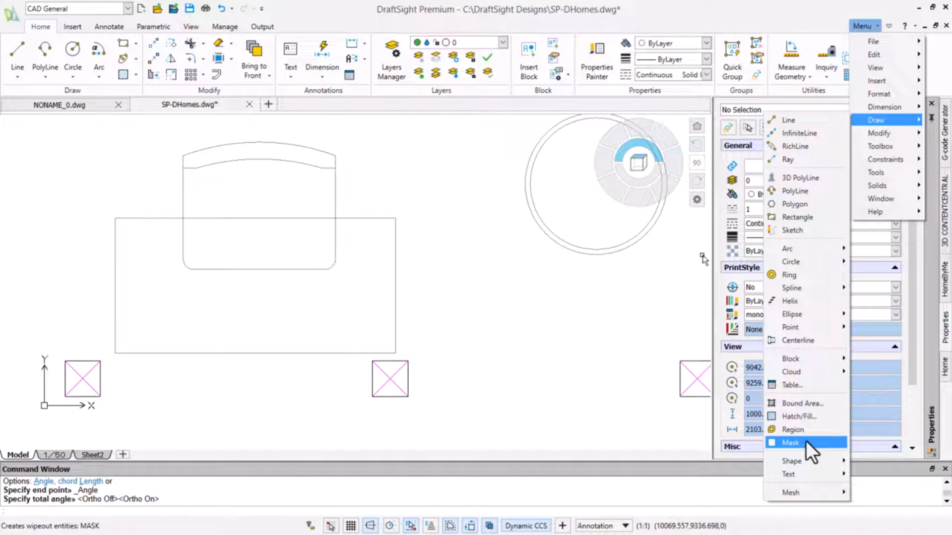Screen dimensions: 952x535
Task: Switch to the Annotate ribbon tab
Action: point(109,27)
